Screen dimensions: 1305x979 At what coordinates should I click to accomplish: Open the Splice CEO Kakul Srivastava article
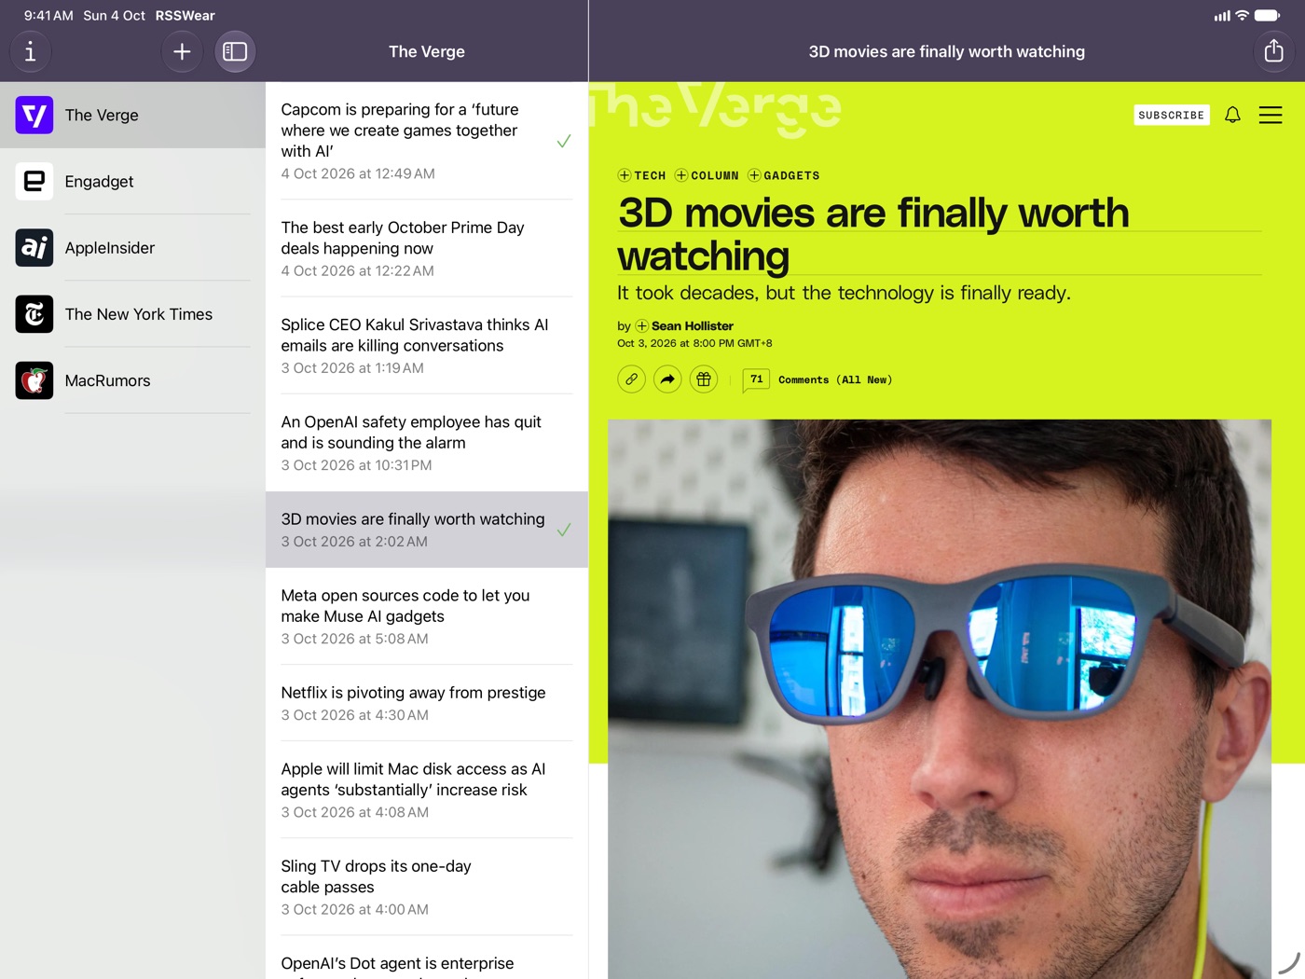tap(427, 345)
